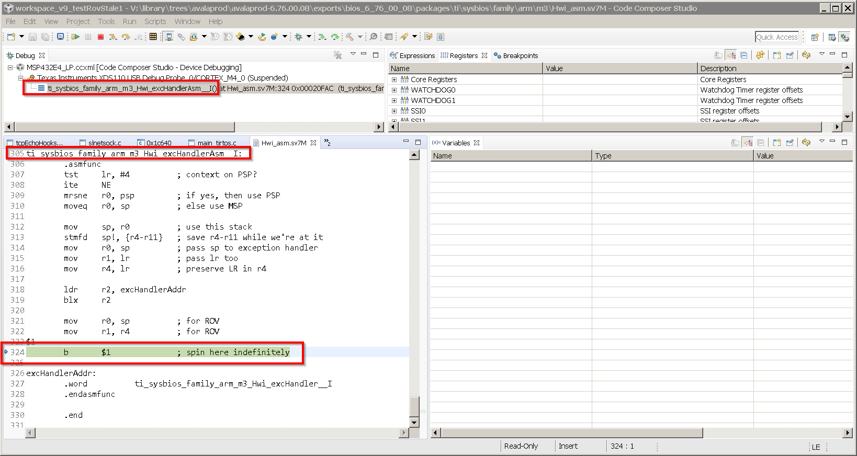Toggle Show Logical Structure in Variables view
The width and height of the screenshot is (857, 456).
pyautogui.click(x=748, y=142)
